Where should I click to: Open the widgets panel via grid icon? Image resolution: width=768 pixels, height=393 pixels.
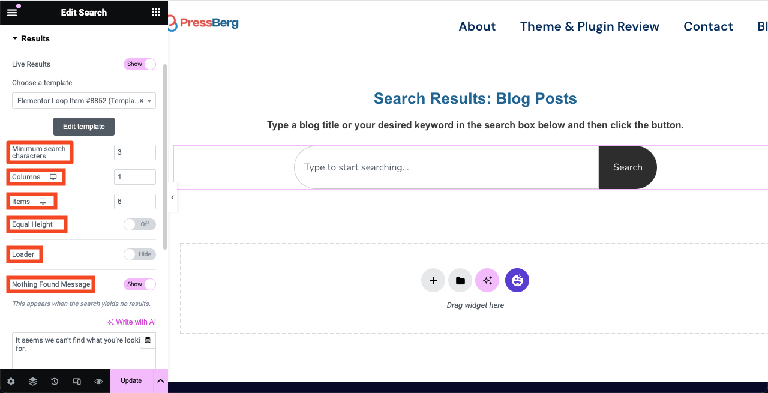click(155, 12)
